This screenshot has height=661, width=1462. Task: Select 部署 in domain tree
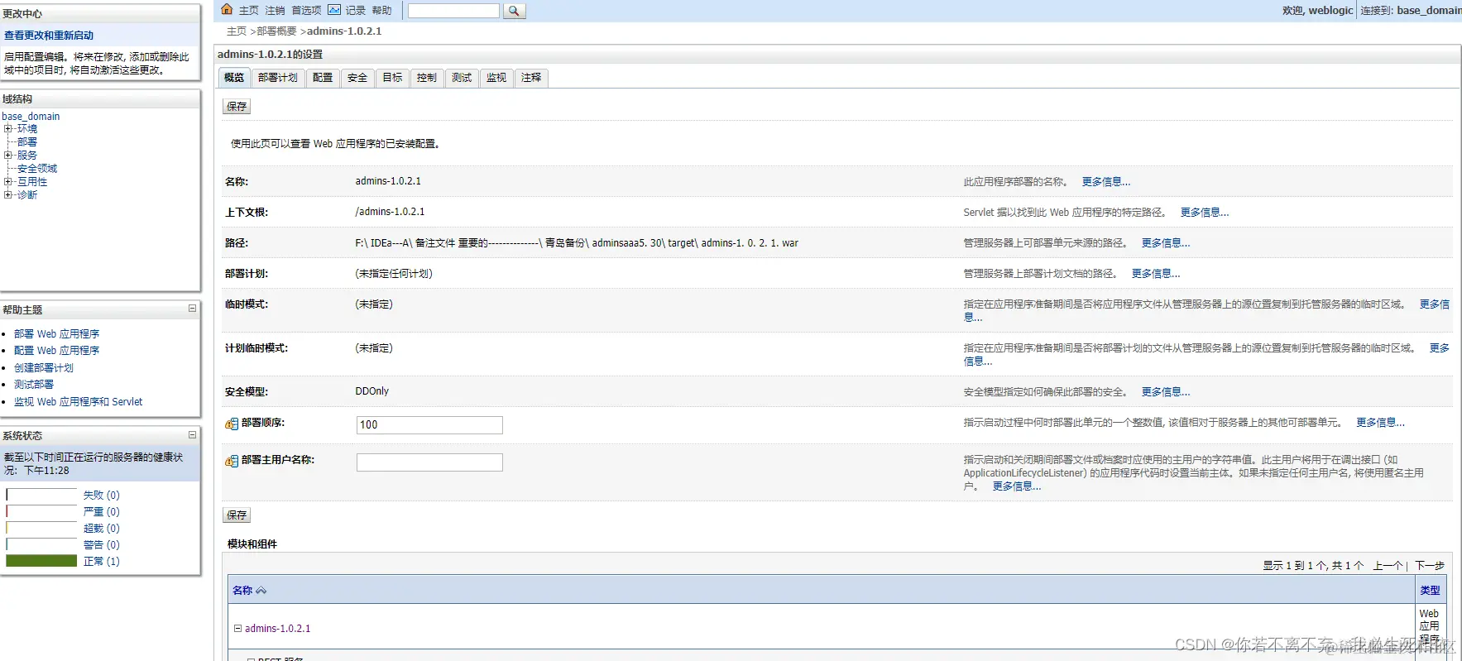27,142
